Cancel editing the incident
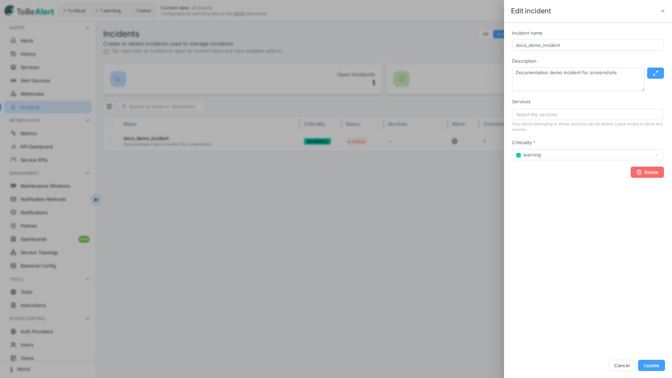The width and height of the screenshot is (672, 378). [x=622, y=365]
